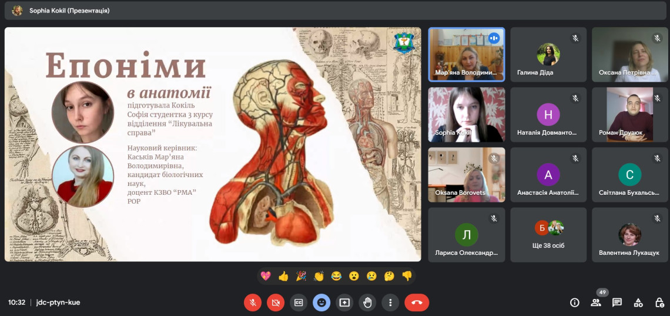Start screen sharing with the present button

(x=344, y=302)
